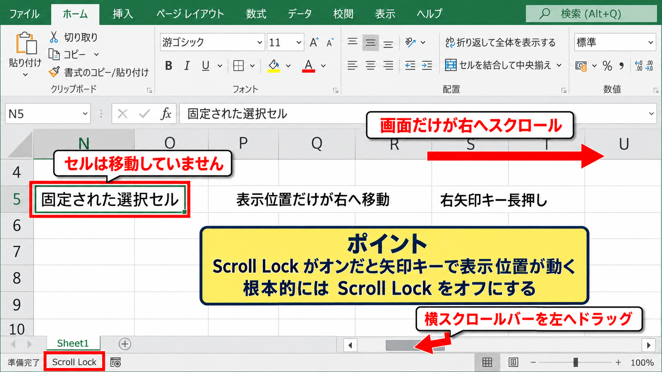Apply the yellow fill color bucket
This screenshot has height=372, width=662.
274,66
